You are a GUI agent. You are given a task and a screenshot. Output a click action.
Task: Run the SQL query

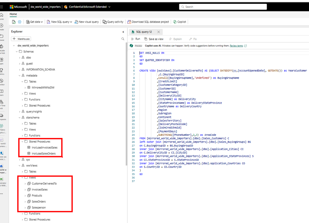click(136, 39)
